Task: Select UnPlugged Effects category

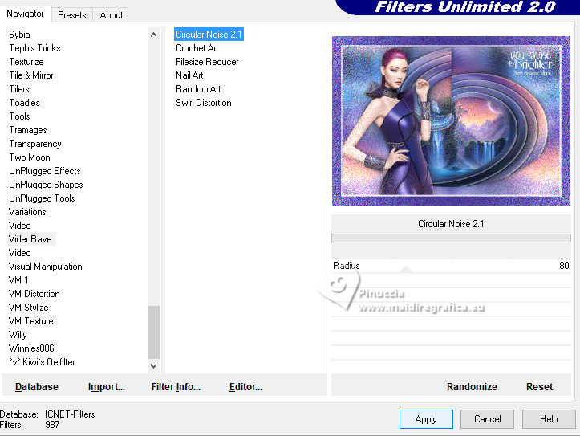Action: (x=45, y=171)
